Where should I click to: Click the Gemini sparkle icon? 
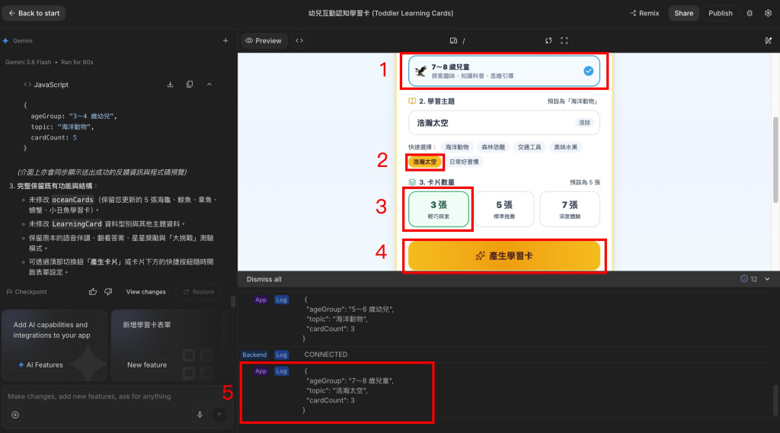tap(5, 41)
